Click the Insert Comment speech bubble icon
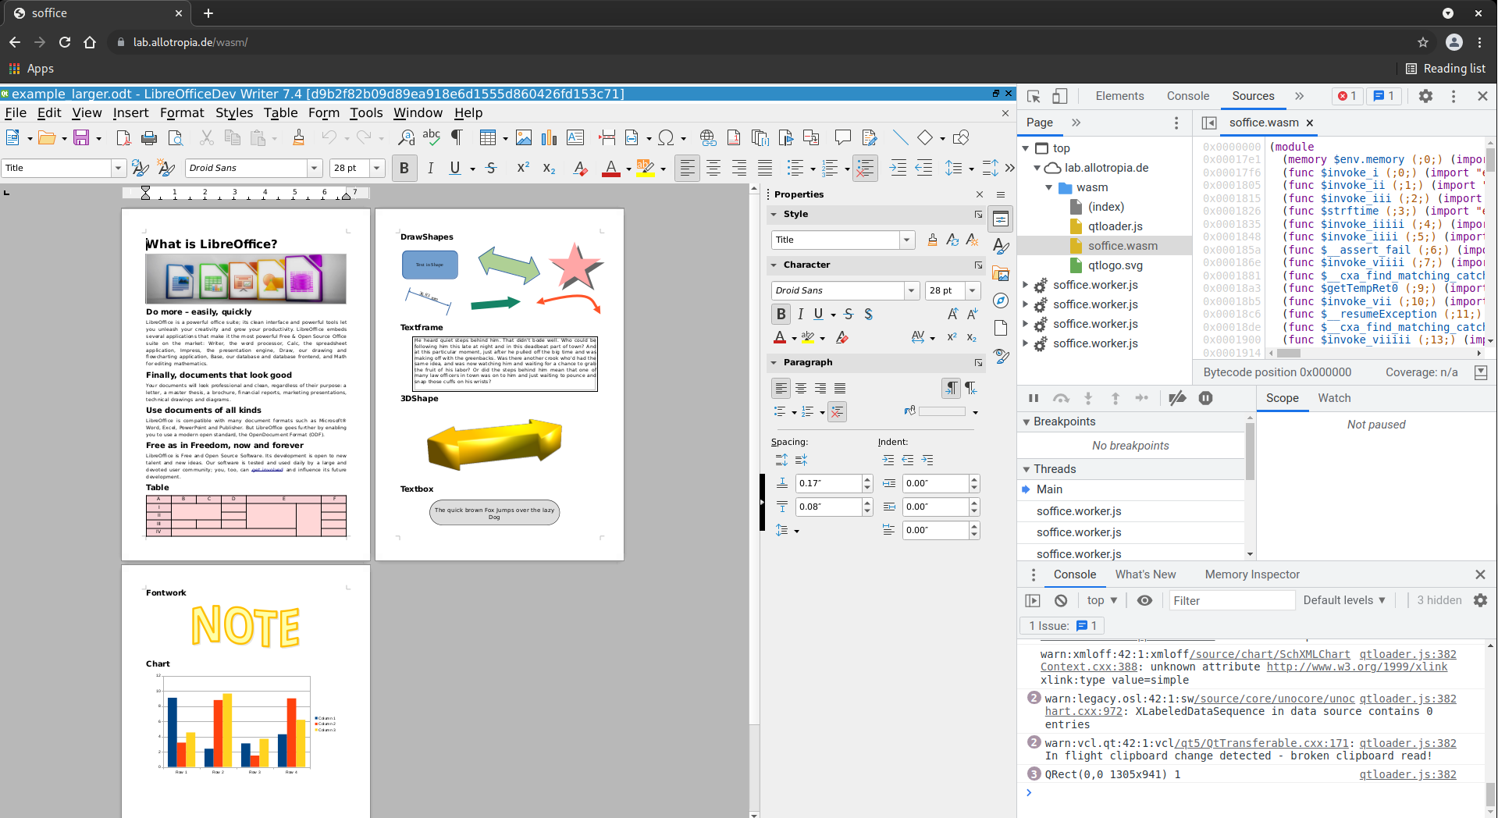Image resolution: width=1498 pixels, height=818 pixels. tap(842, 137)
